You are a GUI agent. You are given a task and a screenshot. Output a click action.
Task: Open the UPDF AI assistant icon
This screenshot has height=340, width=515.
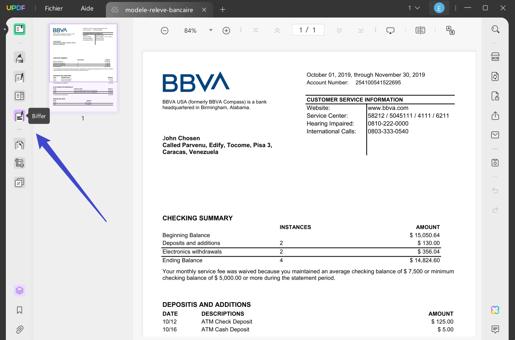tap(495, 310)
